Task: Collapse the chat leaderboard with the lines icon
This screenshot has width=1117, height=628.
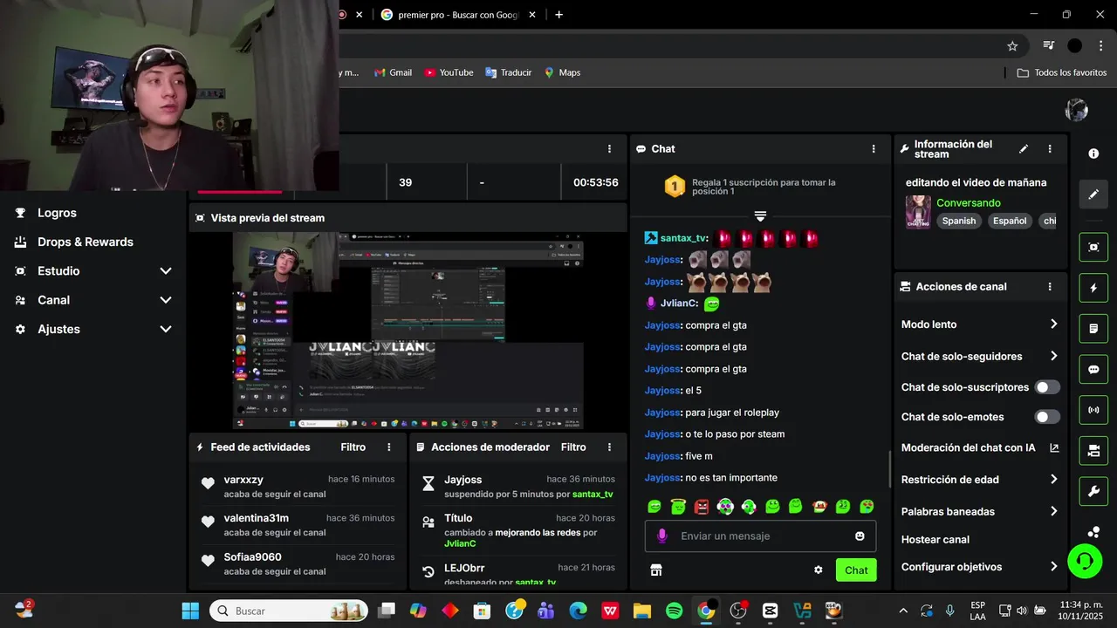Action: (760, 215)
